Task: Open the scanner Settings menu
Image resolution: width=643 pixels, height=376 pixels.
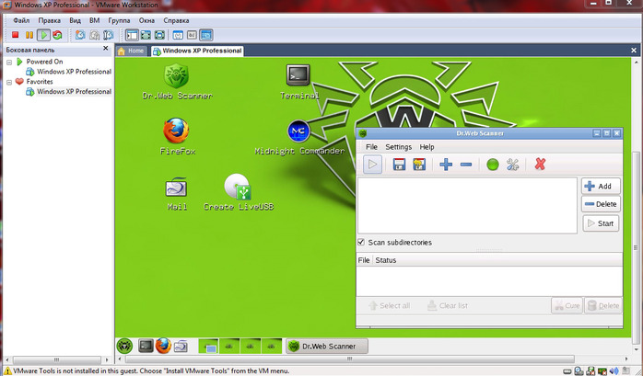Action: point(398,147)
